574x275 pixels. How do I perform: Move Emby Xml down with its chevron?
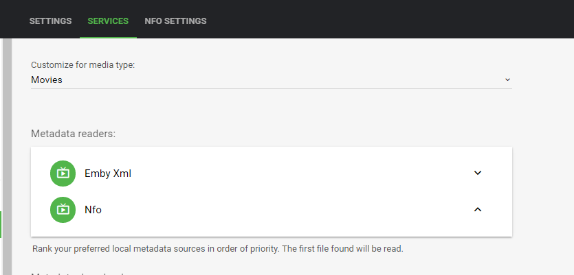[478, 173]
